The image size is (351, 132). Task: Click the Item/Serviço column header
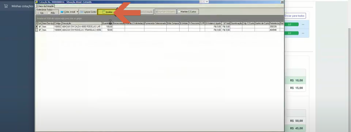pyautogui.click(x=48, y=23)
